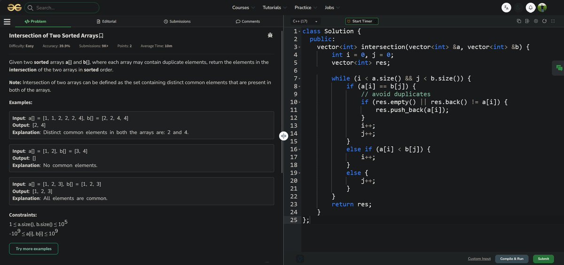
Task: Open editor settings gear icon
Action: click(x=536, y=21)
